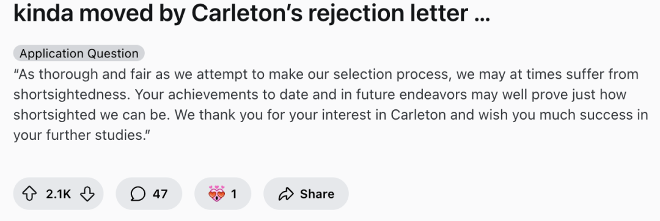660x221 pixels.
Task: Click the award count number 1
Action: [234, 194]
